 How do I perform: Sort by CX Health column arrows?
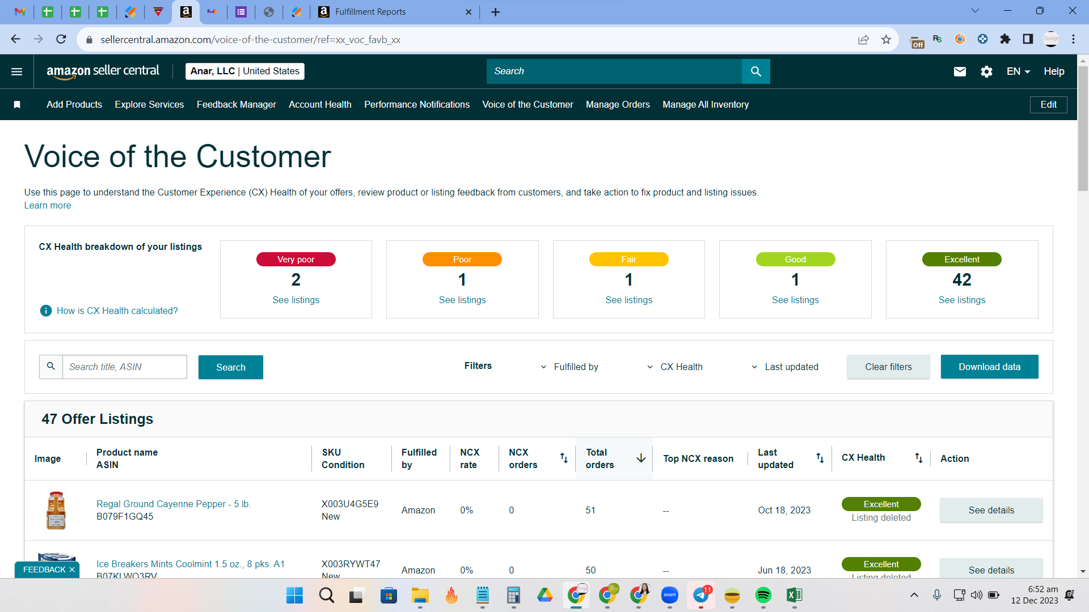coord(919,458)
